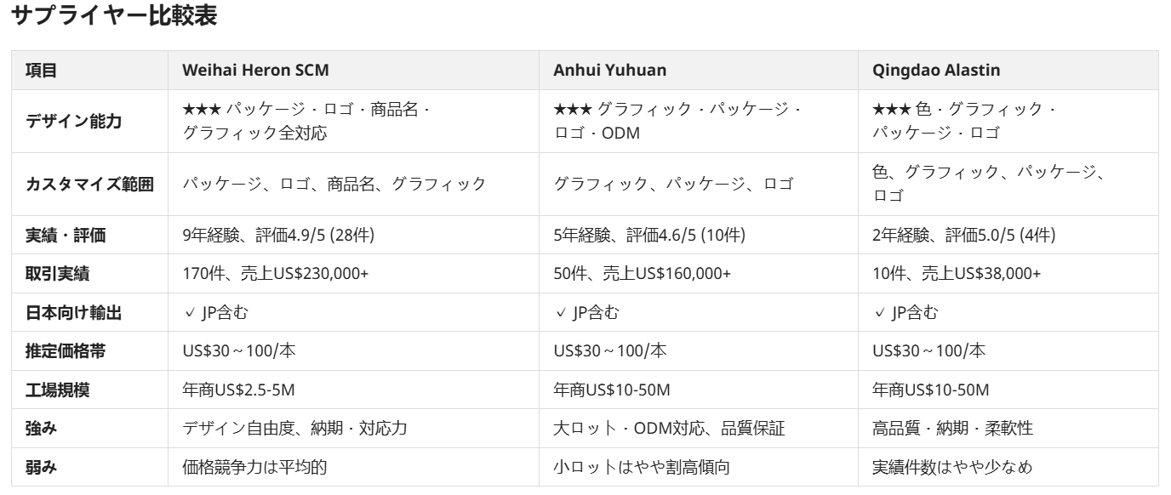This screenshot has width=1171, height=495.
Task: Click the 項目 header cell
Action: (x=41, y=71)
